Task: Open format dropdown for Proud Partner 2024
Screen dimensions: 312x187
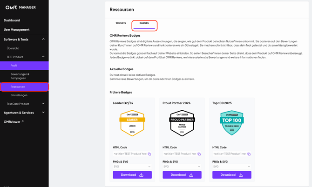Action: click(x=182, y=167)
